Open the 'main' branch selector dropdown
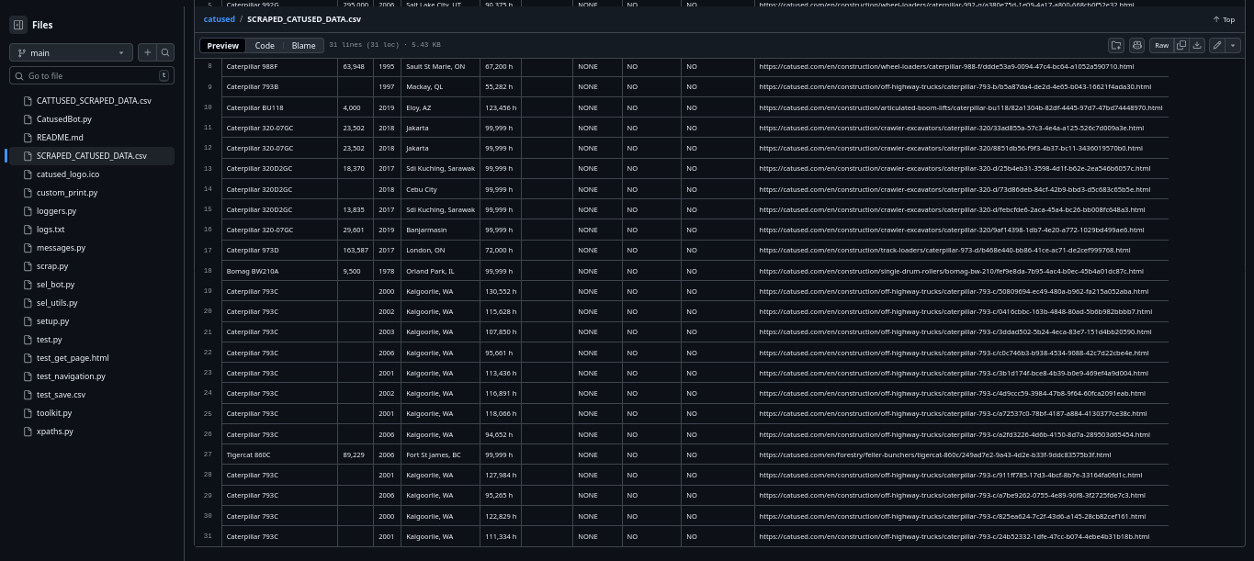 click(x=72, y=52)
